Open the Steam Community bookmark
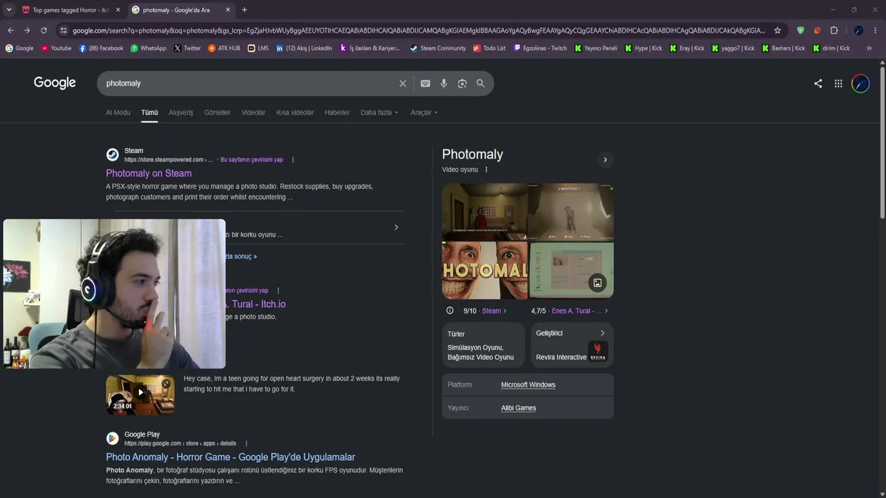The height and width of the screenshot is (498, 886). click(438, 48)
